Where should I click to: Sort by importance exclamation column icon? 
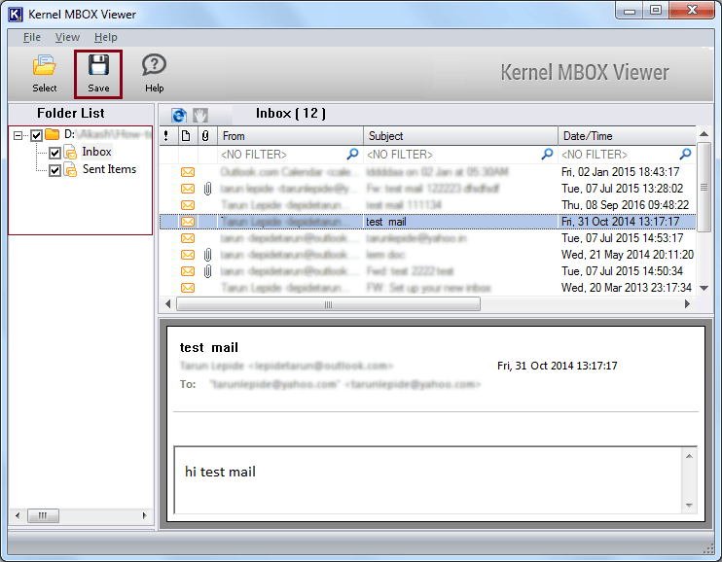pos(166,136)
